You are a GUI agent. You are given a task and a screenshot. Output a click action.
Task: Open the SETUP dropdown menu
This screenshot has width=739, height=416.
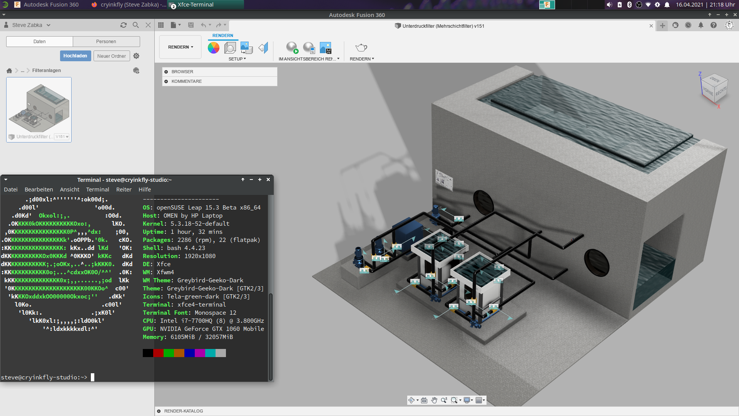click(237, 59)
